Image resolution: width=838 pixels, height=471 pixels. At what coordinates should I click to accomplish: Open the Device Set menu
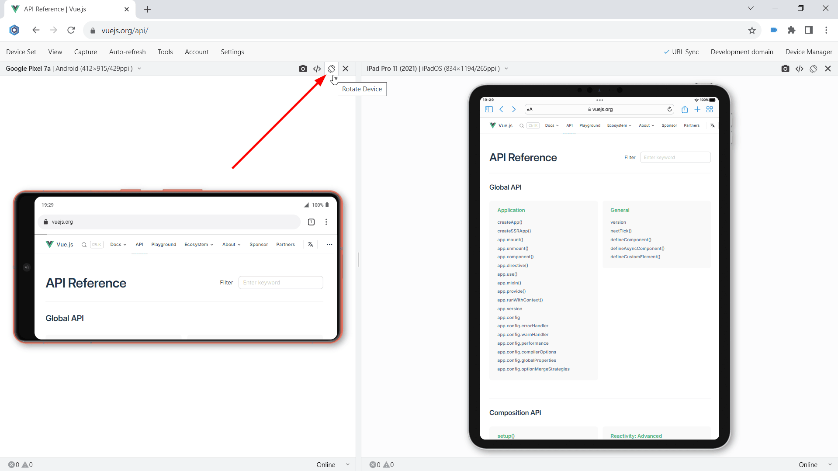coord(21,52)
